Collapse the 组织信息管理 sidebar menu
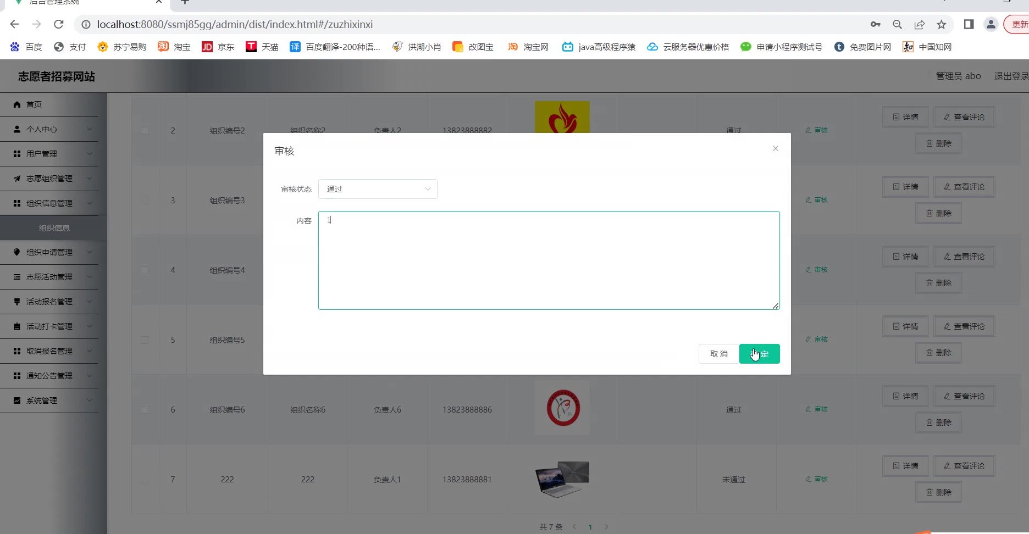The height and width of the screenshot is (534, 1029). 49,203
